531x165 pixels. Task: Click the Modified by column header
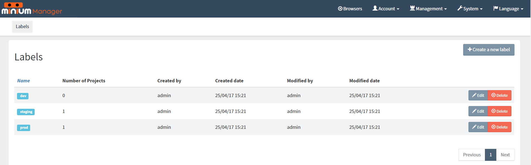[x=300, y=81]
